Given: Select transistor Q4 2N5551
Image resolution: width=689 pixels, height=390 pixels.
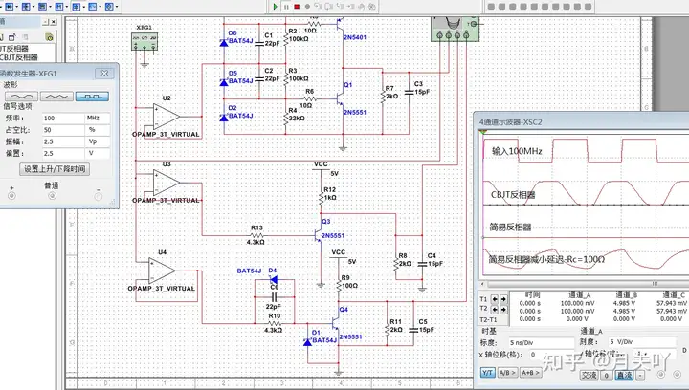Looking at the screenshot, I should [x=337, y=324].
